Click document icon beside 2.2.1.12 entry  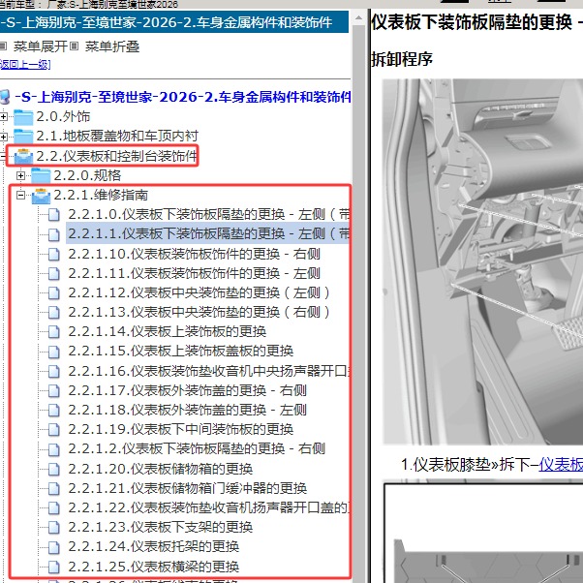pyautogui.click(x=54, y=293)
